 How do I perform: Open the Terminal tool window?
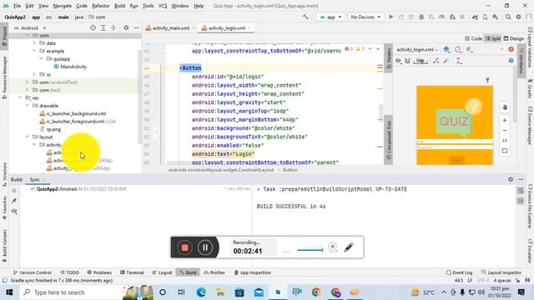[132, 272]
